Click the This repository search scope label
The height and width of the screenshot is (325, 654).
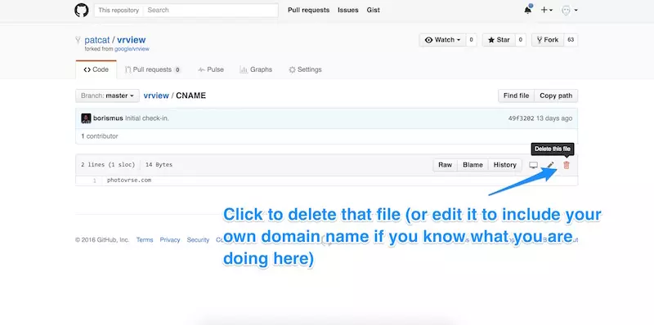tap(119, 10)
